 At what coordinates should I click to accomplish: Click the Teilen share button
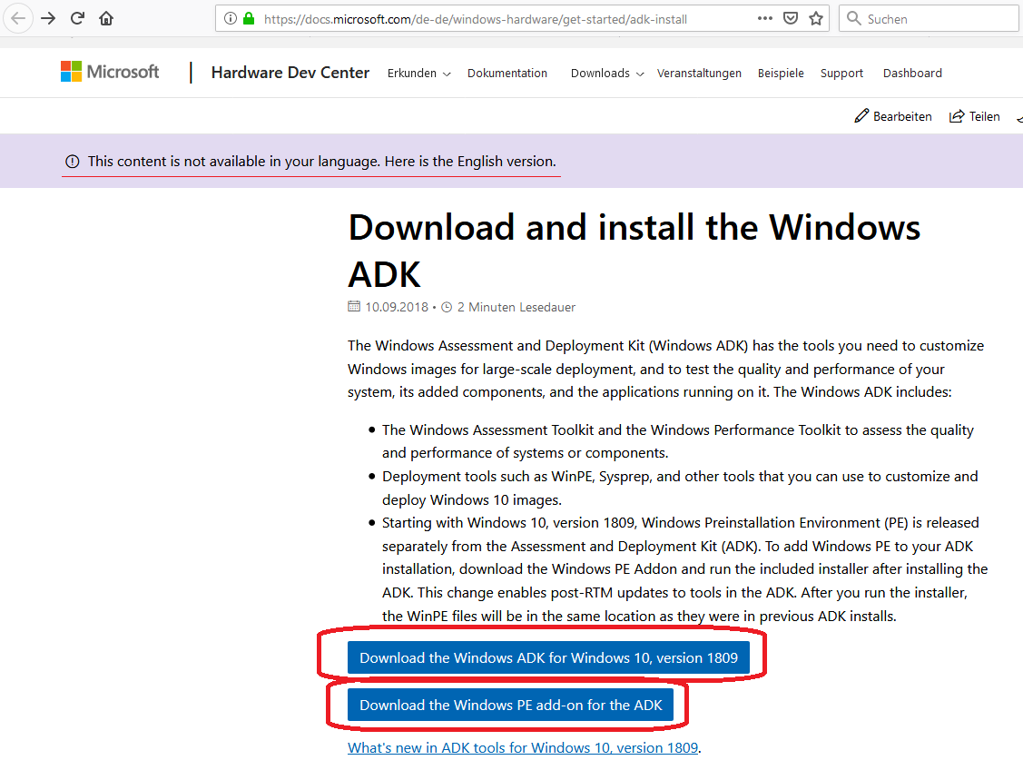pos(974,116)
